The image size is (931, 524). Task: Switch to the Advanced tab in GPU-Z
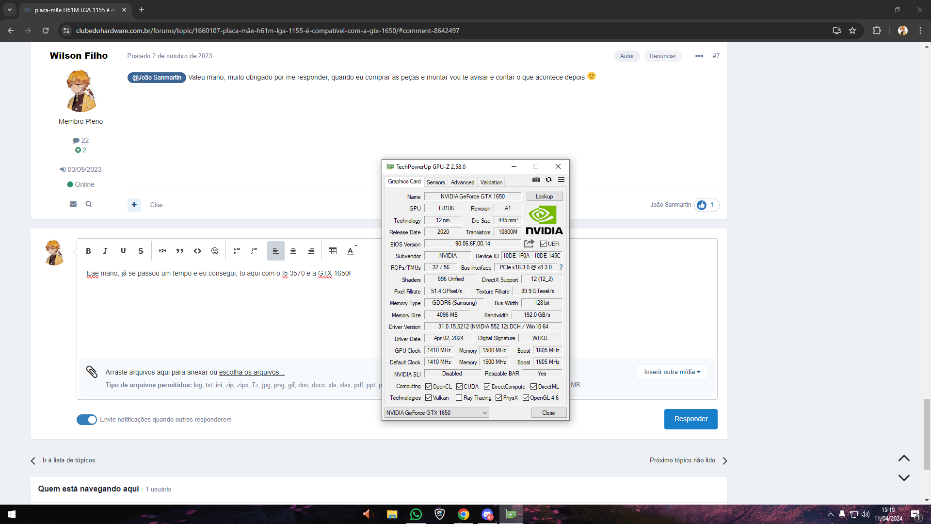point(463,182)
